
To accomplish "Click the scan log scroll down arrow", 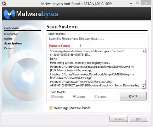I will coord(143,86).
